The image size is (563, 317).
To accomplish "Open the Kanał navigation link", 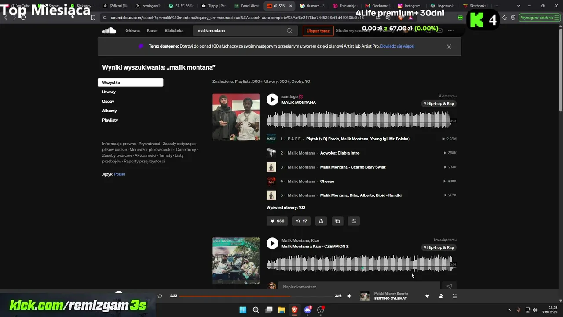I will tap(152, 31).
